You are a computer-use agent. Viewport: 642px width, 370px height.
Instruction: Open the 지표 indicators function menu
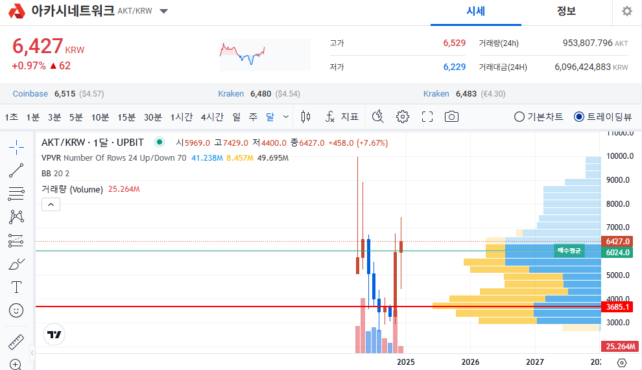pyautogui.click(x=342, y=117)
